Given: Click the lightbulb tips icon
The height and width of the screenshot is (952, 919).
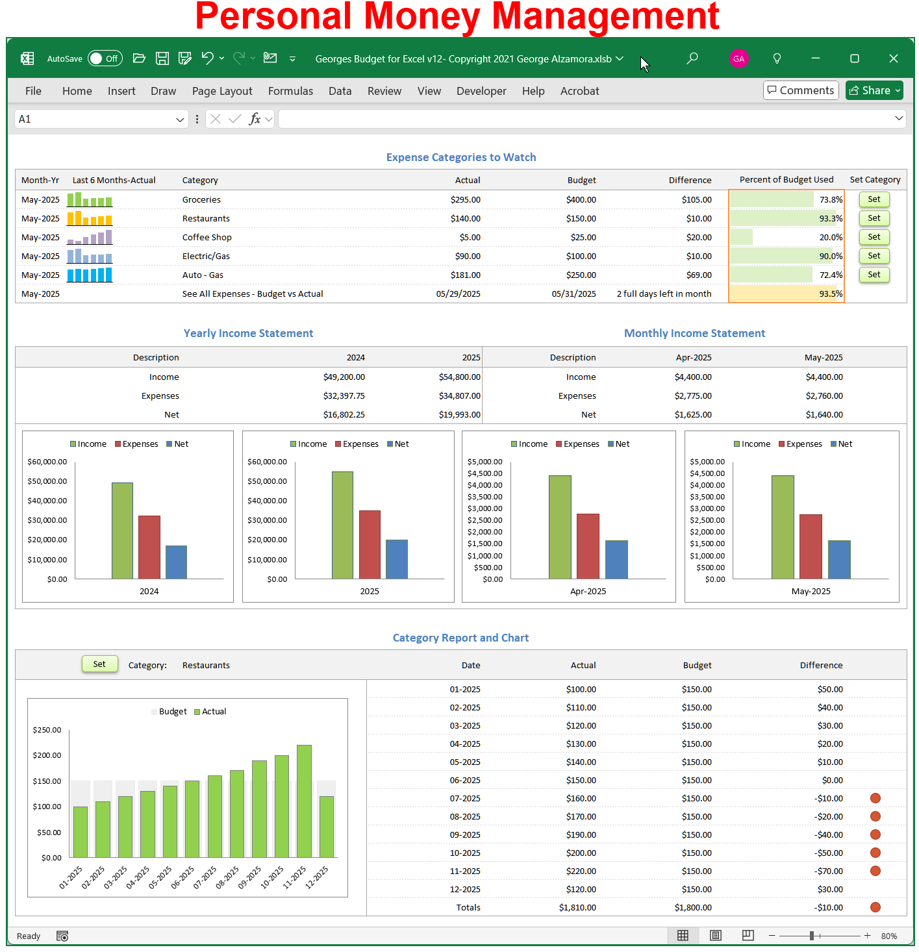Looking at the screenshot, I should (777, 58).
